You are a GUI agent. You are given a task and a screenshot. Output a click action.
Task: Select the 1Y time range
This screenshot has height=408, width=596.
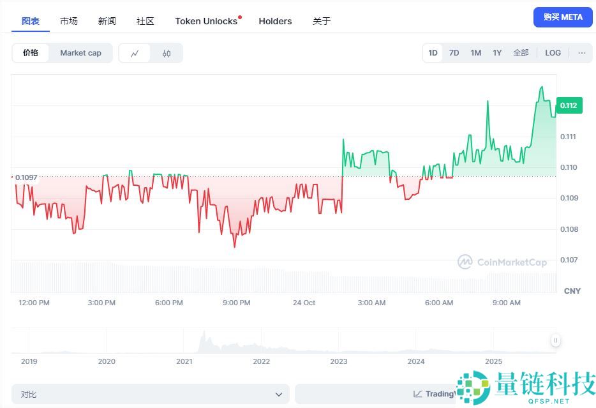(497, 53)
